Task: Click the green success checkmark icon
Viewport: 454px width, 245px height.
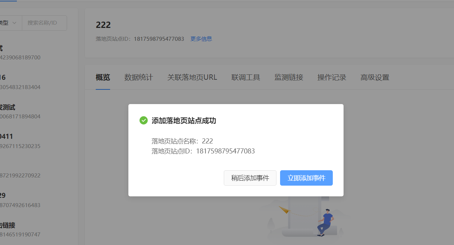Action: click(x=143, y=121)
